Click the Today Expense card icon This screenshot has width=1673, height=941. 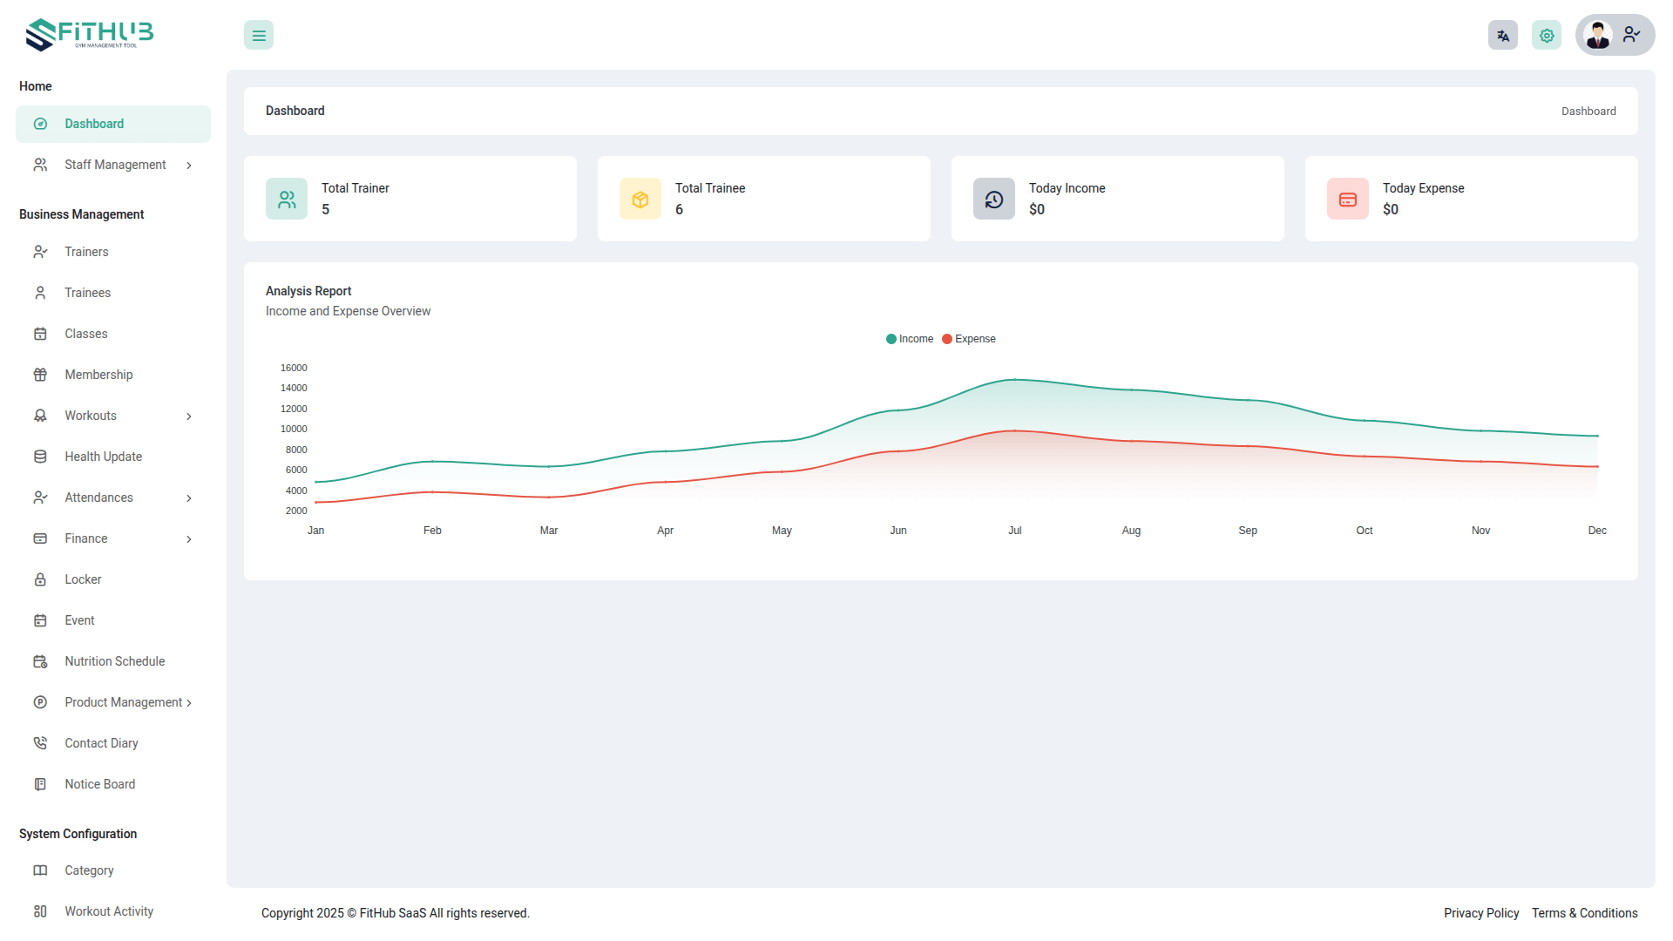coord(1348,200)
